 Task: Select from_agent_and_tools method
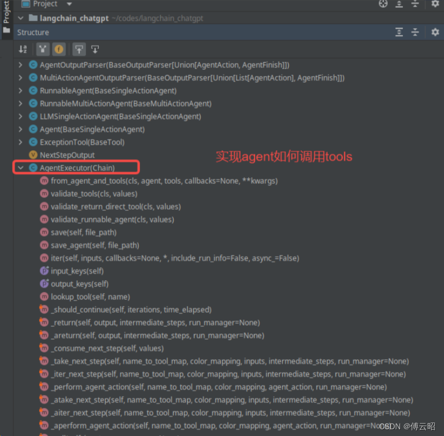(x=164, y=181)
